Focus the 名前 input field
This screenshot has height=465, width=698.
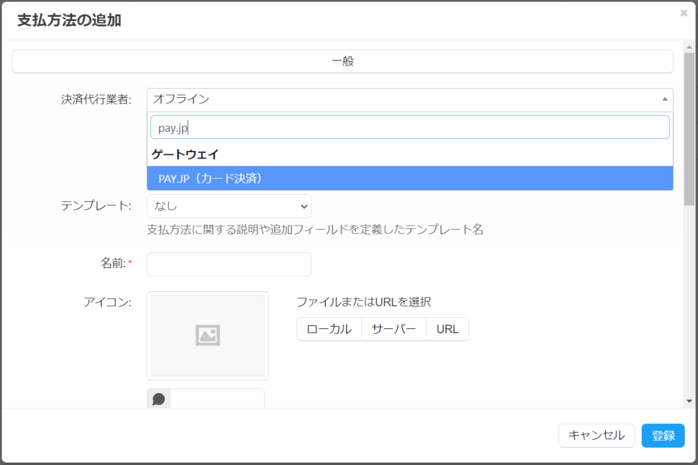point(229,264)
